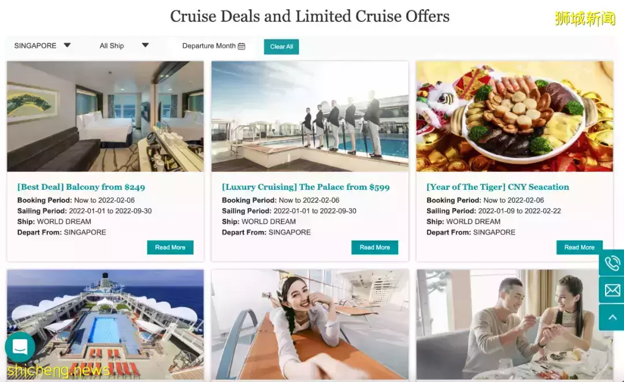The image size is (624, 382).
Task: Click the scroll-to-top arrow icon
Action: pos(612,317)
